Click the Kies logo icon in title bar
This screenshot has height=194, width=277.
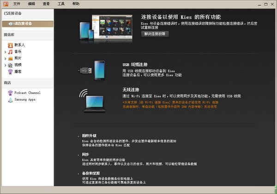(5, 4)
